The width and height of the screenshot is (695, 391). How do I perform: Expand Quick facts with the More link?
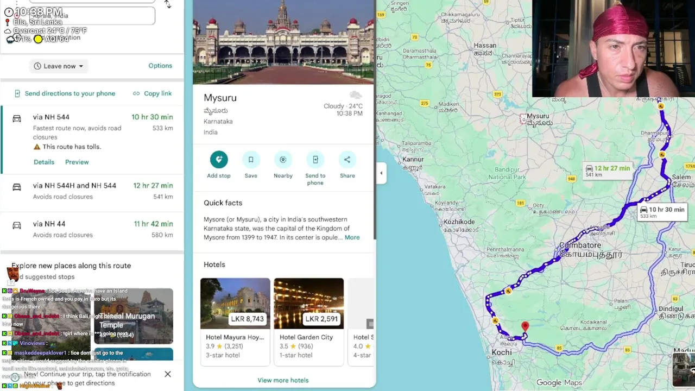tap(352, 237)
